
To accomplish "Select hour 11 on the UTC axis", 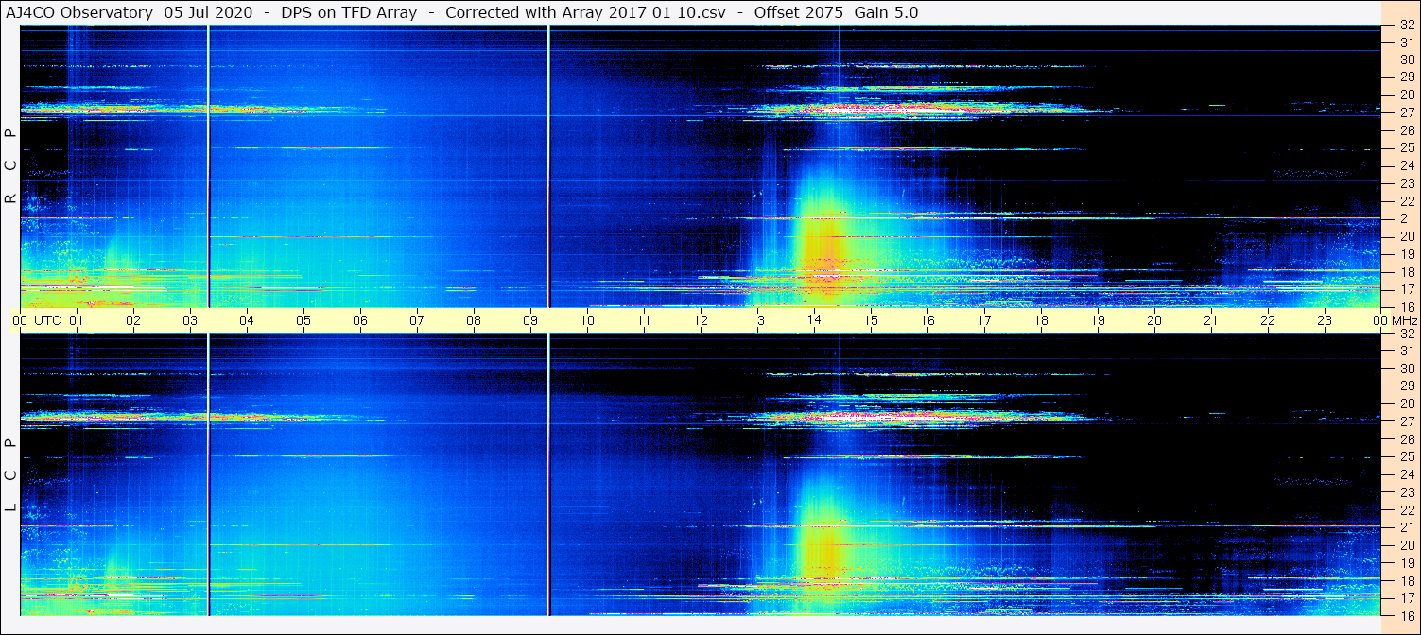I will [644, 320].
